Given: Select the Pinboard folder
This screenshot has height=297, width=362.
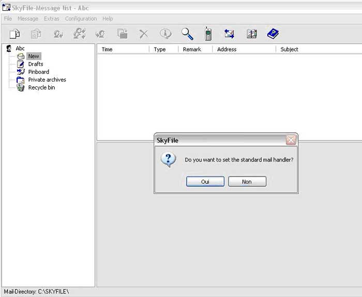Looking at the screenshot, I should [x=38, y=72].
